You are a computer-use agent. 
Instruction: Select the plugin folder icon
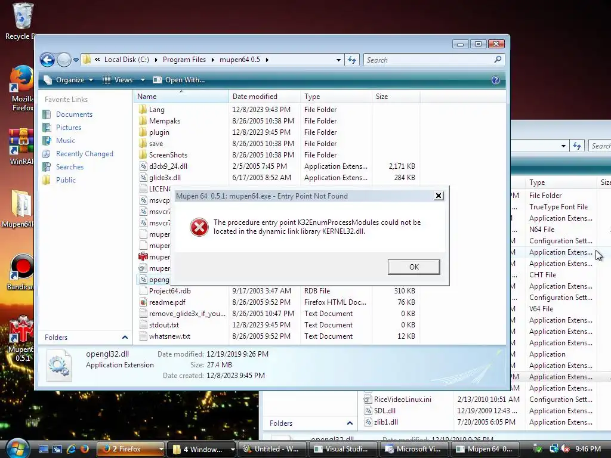point(143,132)
